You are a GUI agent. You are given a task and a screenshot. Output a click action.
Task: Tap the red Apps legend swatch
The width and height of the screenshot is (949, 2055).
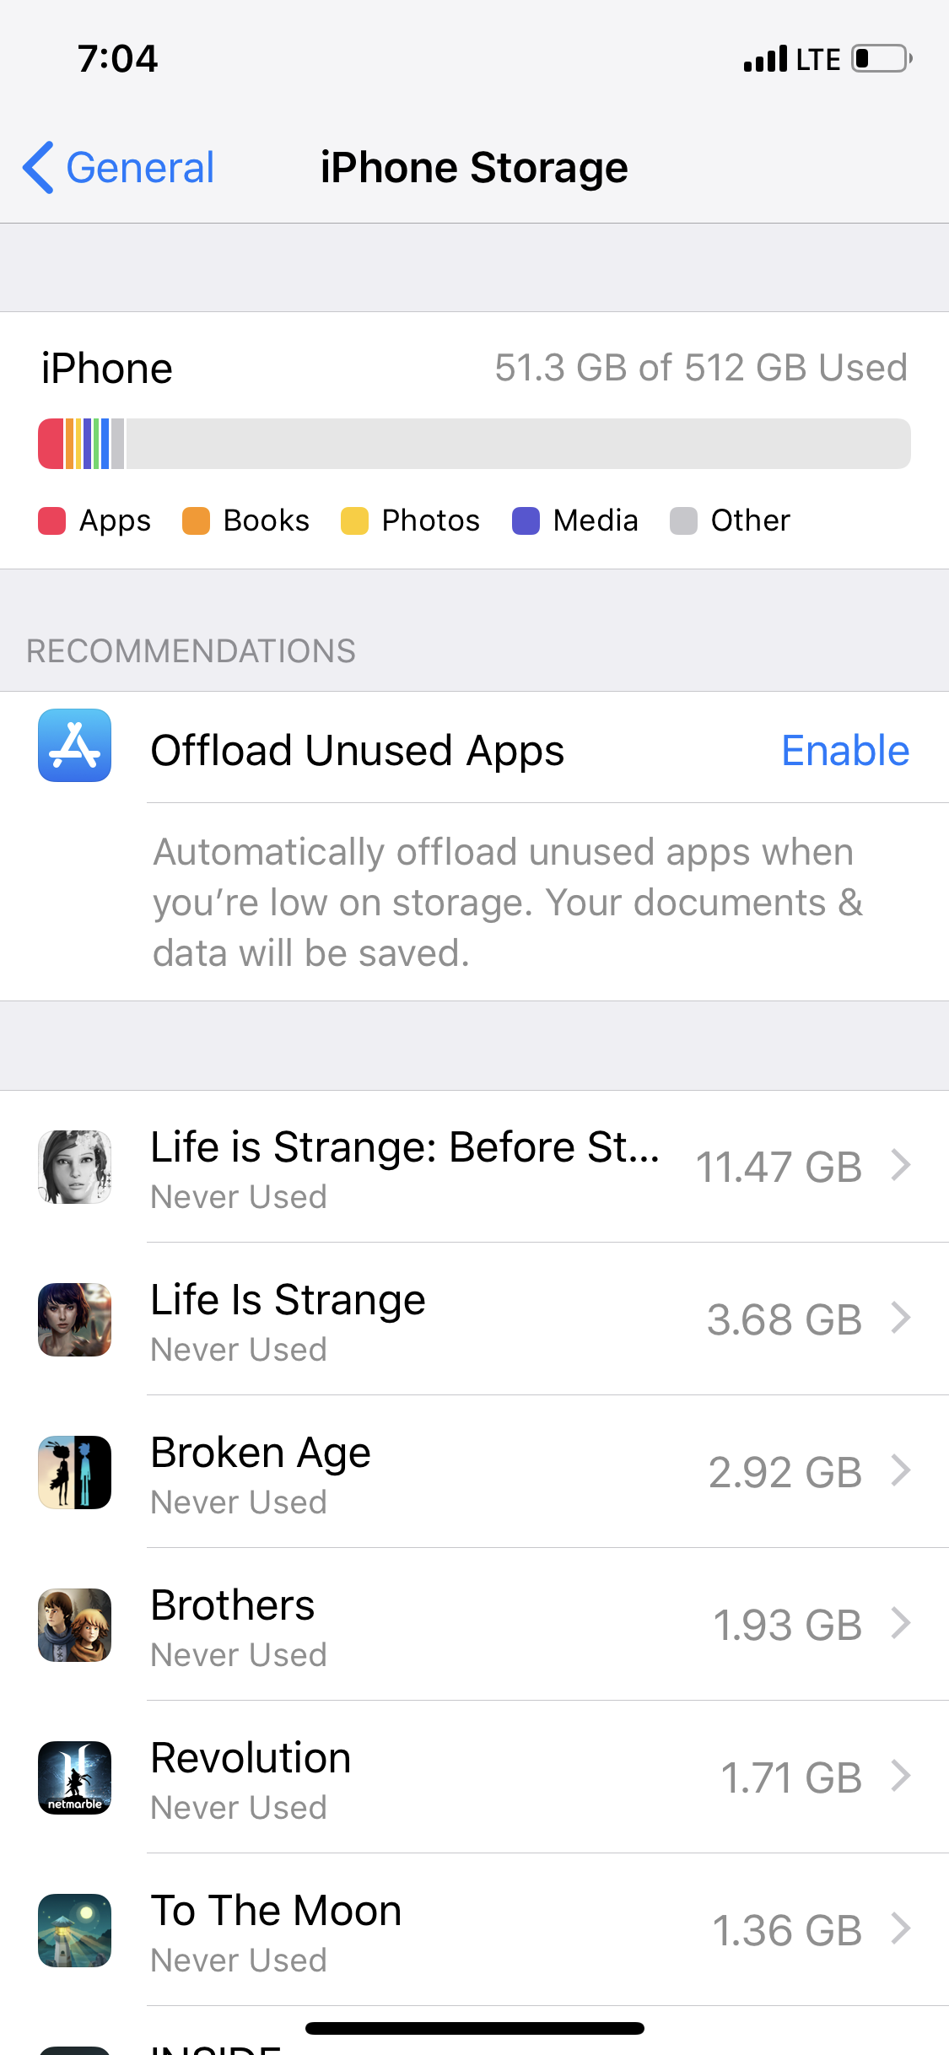(x=51, y=520)
